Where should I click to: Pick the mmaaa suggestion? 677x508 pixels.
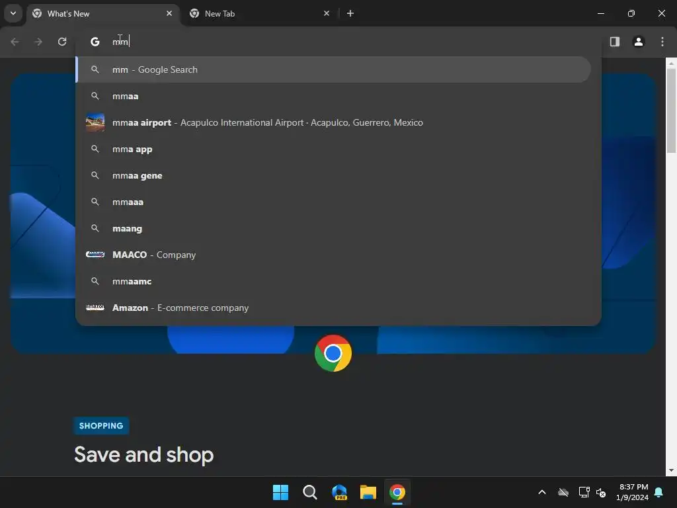point(333,202)
